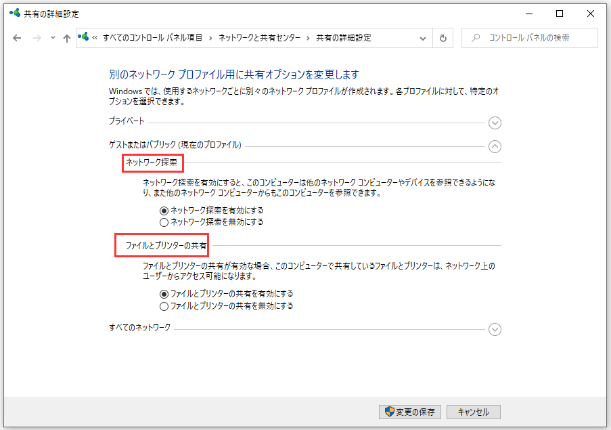The height and width of the screenshot is (430, 611).
Task: Click the shield icon on the save button
Action: (x=388, y=412)
